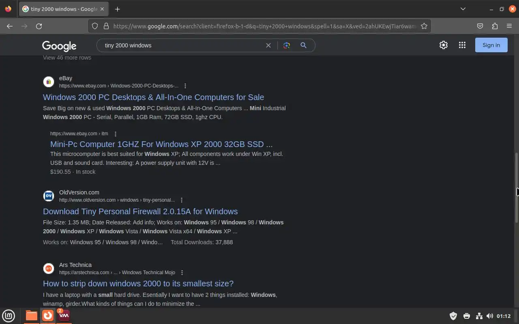Open more options for Ars Technica result
The height and width of the screenshot is (324, 519).
tap(182, 273)
